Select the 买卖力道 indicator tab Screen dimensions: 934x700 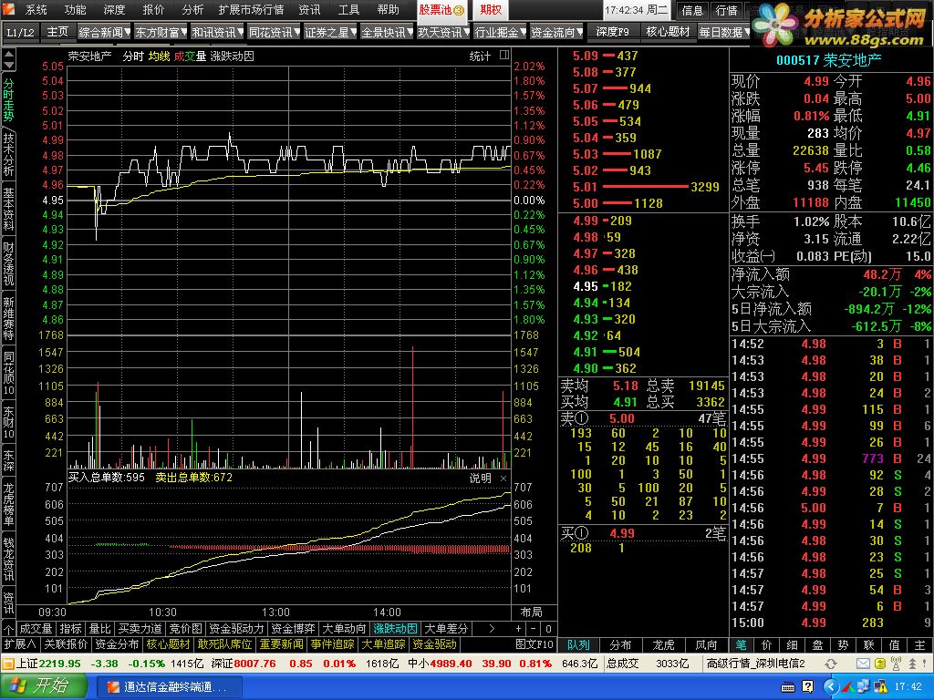coord(140,629)
